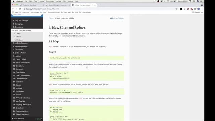Open the FavoriteSongs bookmark folder
Image resolution: width=215 pixels, height=121 pixels.
click(x=85, y=12)
